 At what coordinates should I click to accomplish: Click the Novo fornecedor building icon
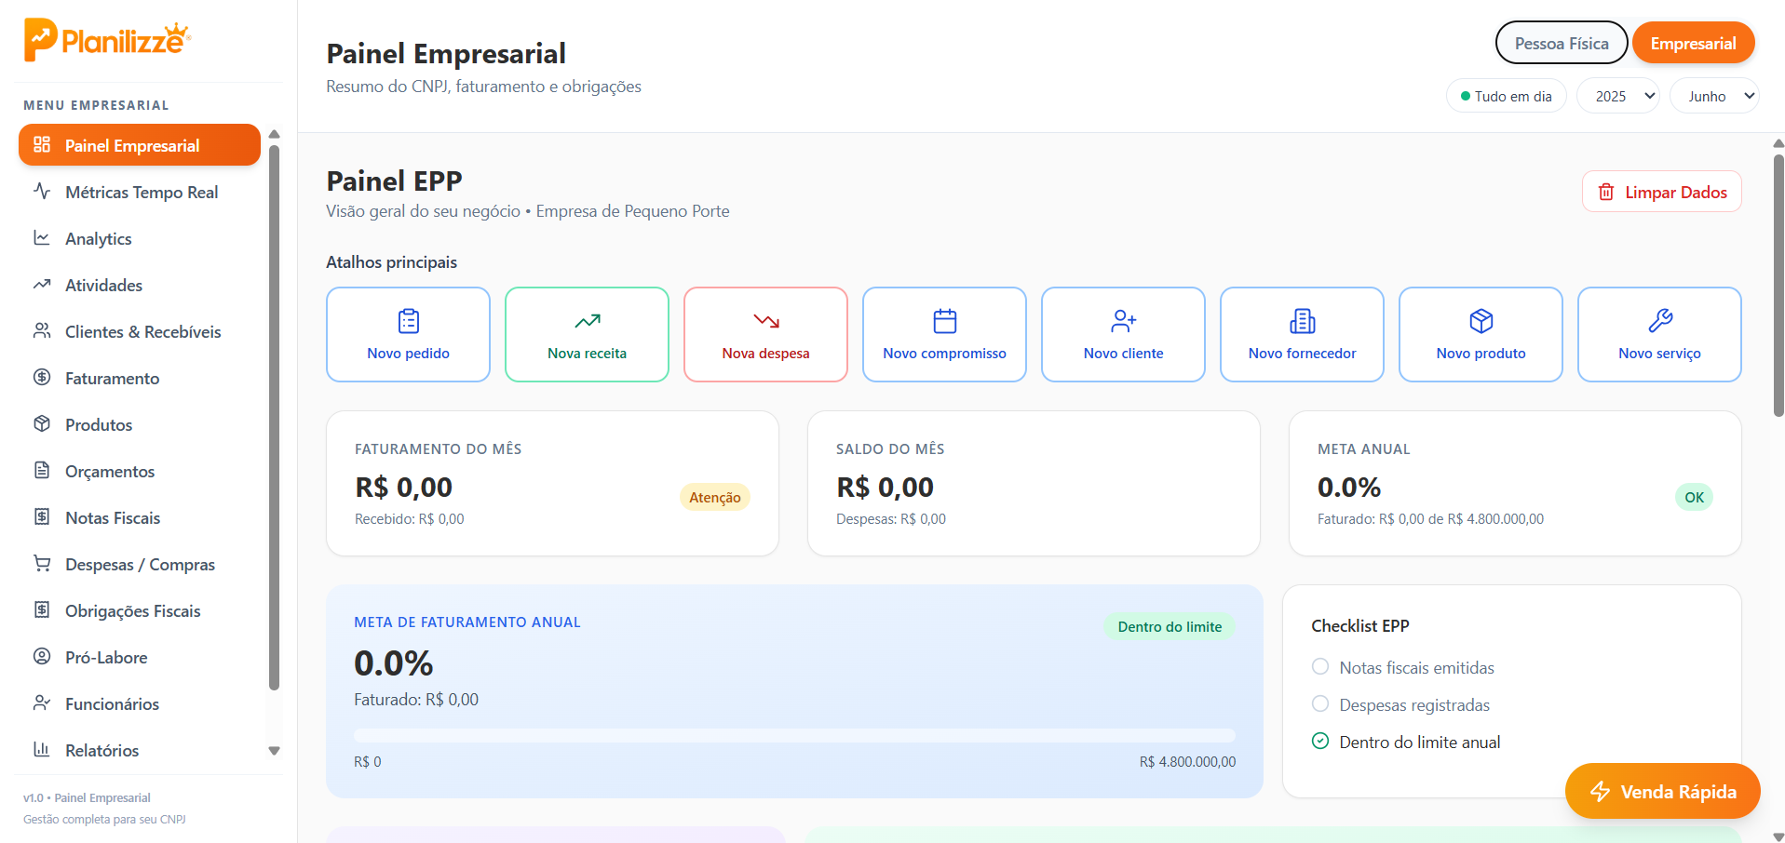1302,321
